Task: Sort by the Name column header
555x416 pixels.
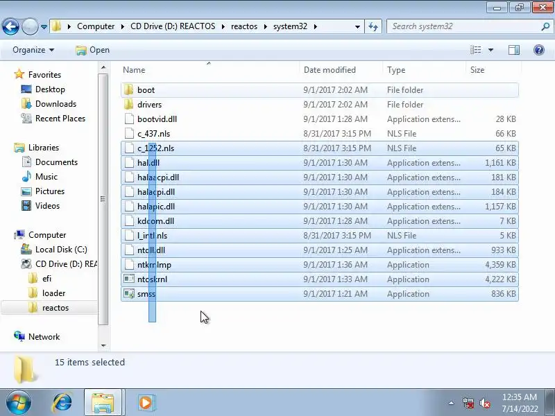Action: click(134, 70)
